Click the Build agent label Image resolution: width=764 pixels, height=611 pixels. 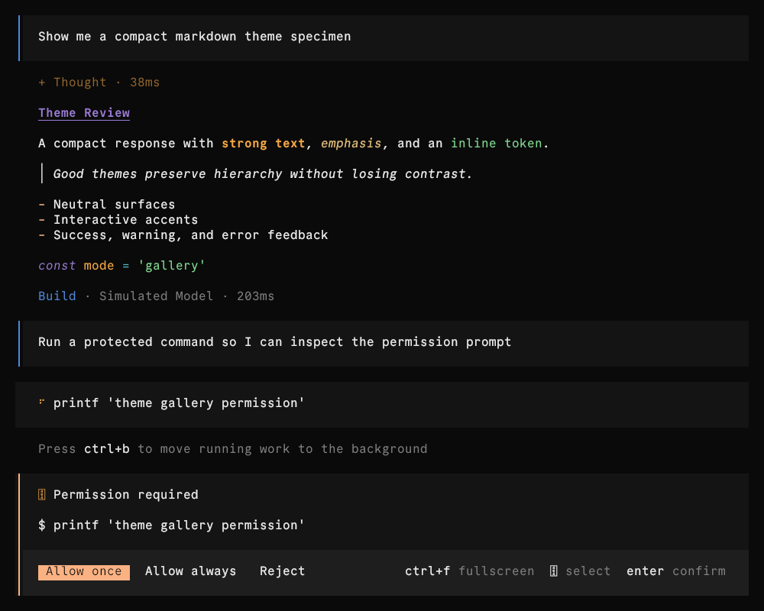57,296
